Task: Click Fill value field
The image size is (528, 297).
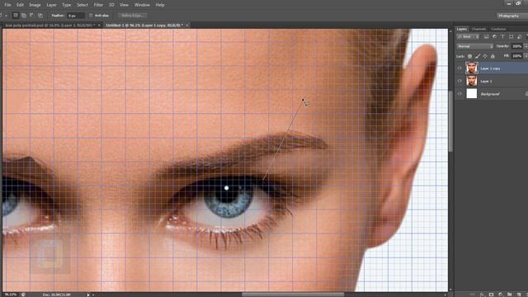Action: point(517,56)
